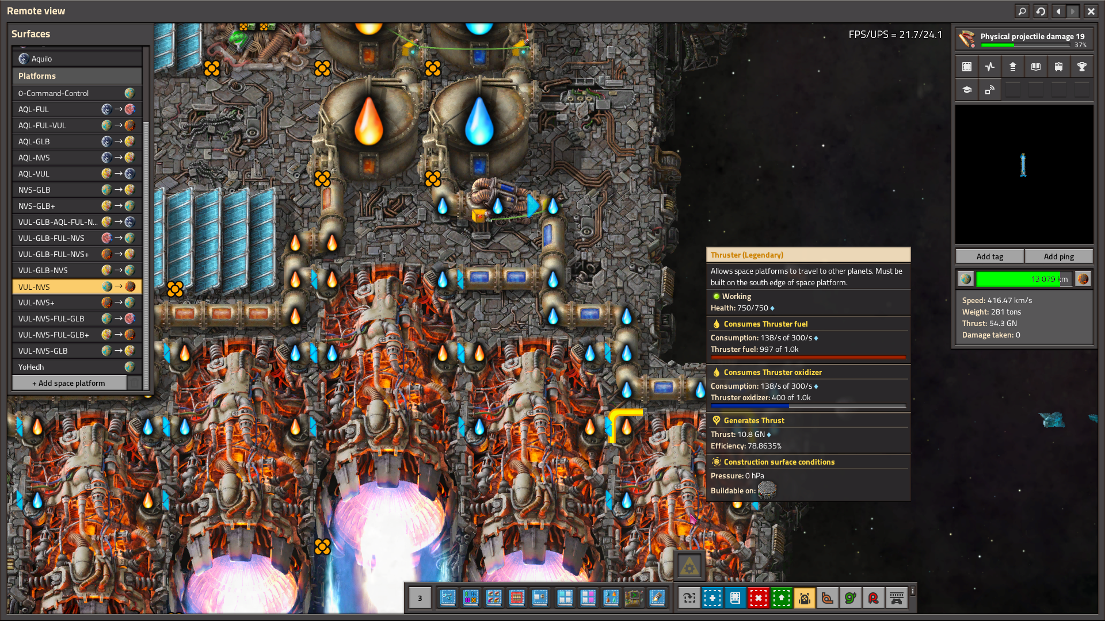Select the VUL-NVS-FUL-GLB platform
Image resolution: width=1105 pixels, height=621 pixels.
tap(77, 319)
